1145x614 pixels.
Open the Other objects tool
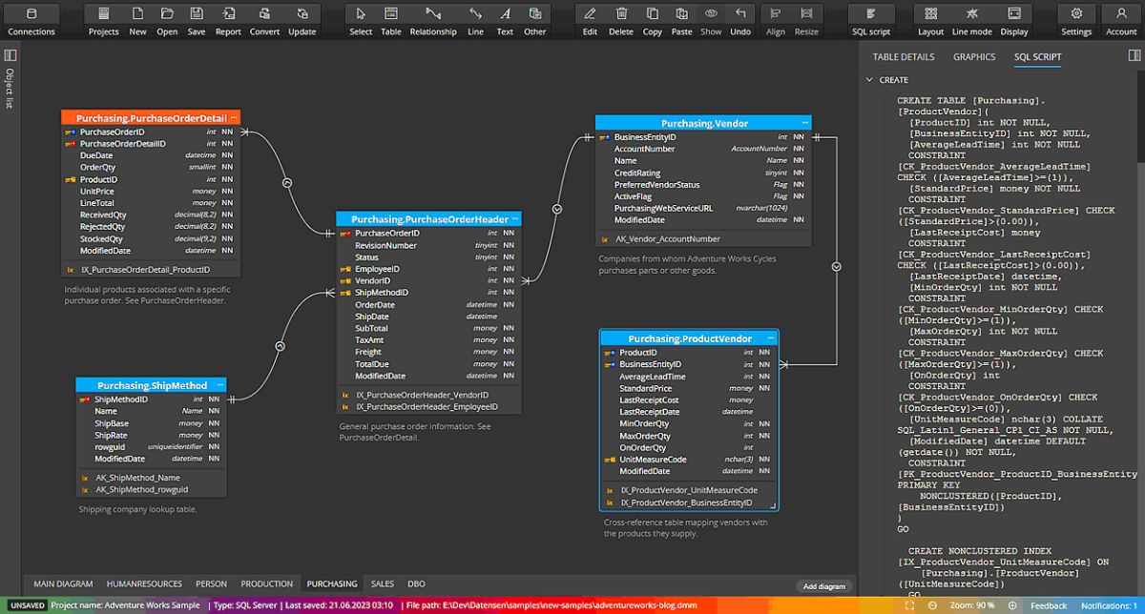click(535, 20)
